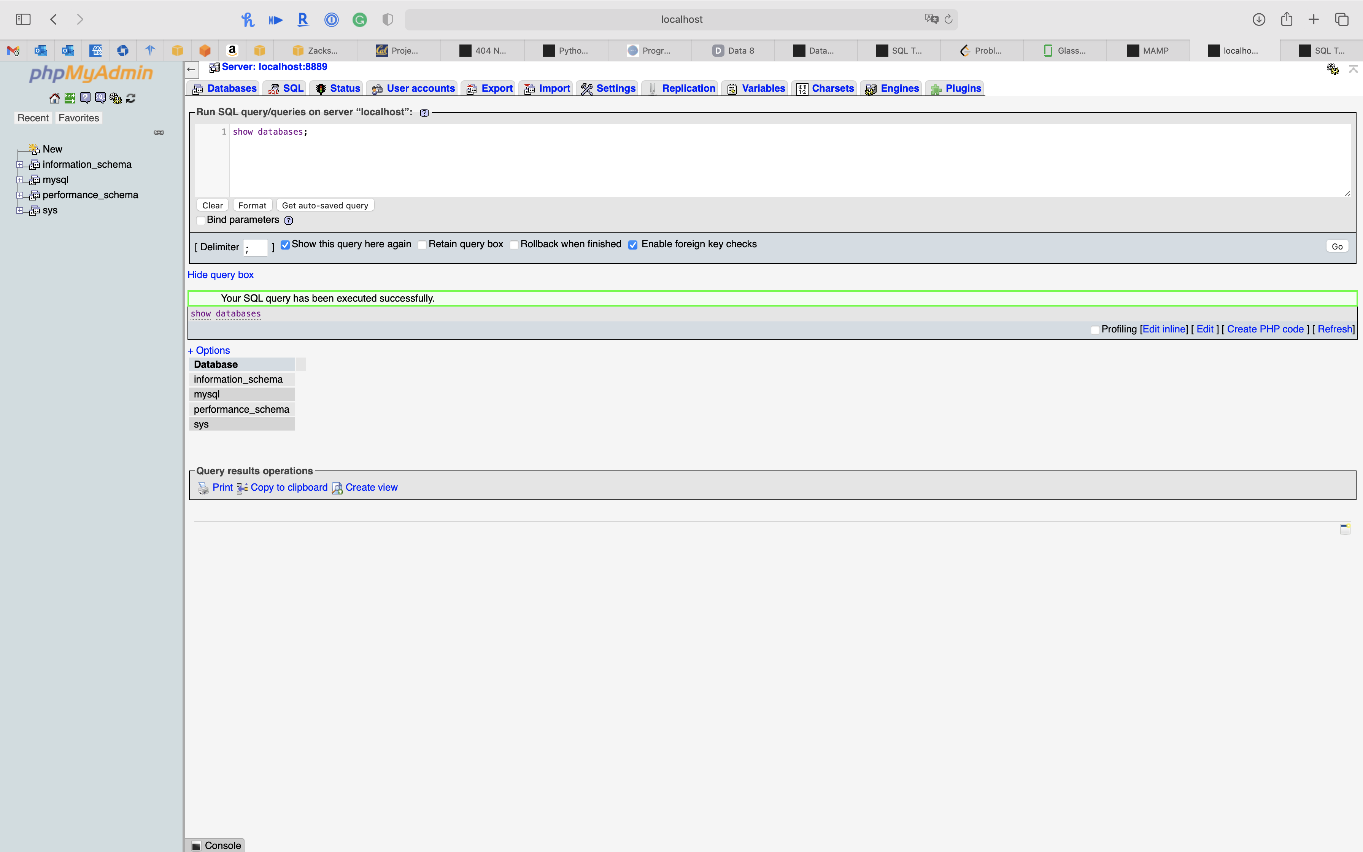Screen dimensions: 1363x852
Task: Click the link with main panel chain icon
Action: pyautogui.click(x=159, y=132)
